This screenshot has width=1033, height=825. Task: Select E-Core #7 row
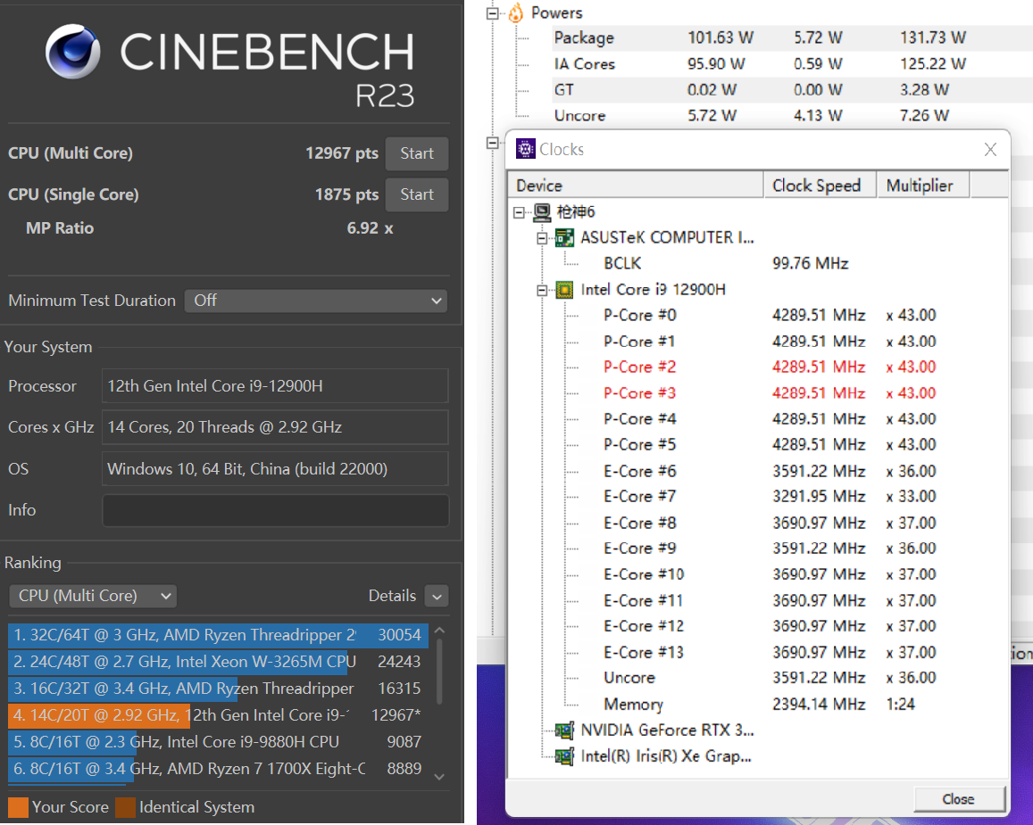coord(770,497)
